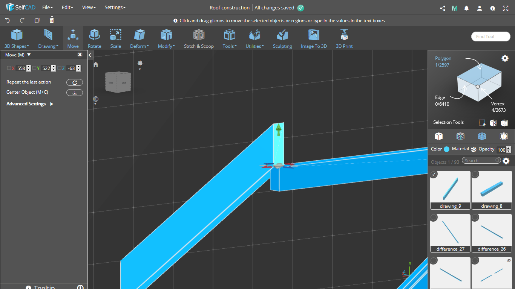Switch to solid render mode icon
This screenshot has width=515, height=289.
pyautogui.click(x=438, y=136)
